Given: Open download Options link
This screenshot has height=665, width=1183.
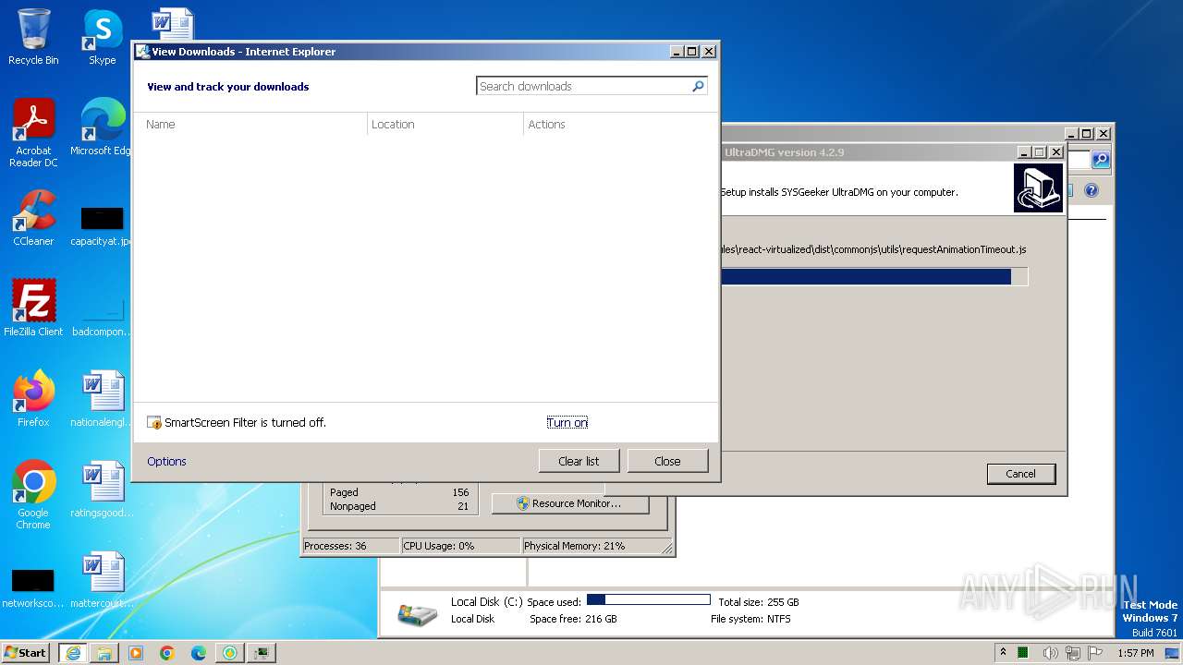Looking at the screenshot, I should pyautogui.click(x=166, y=461).
